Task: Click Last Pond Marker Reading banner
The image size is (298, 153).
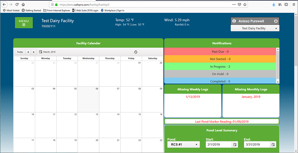Action: click(222, 122)
